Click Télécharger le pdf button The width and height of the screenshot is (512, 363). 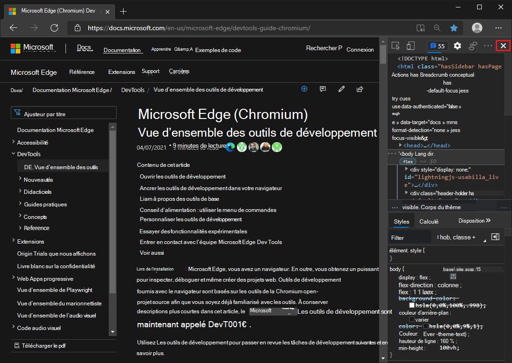pos(40,346)
